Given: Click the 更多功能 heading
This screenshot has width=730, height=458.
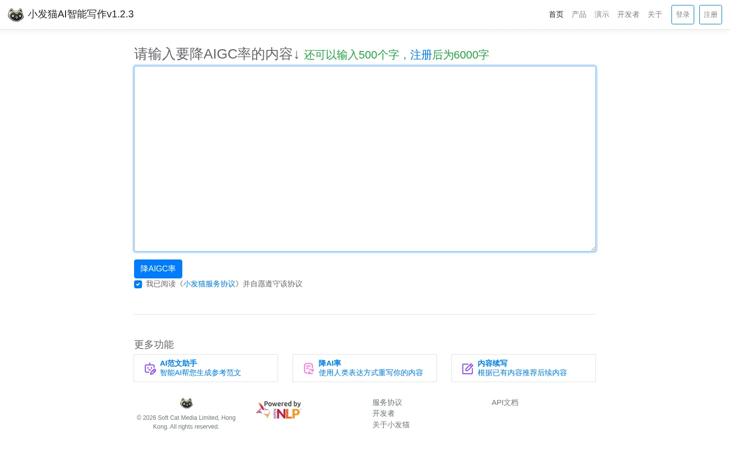Looking at the screenshot, I should (154, 344).
